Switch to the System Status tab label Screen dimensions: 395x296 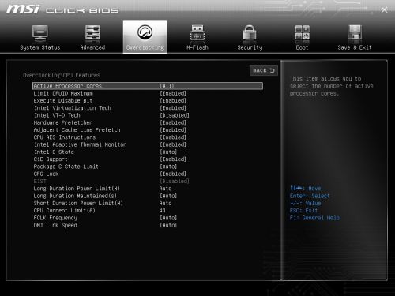40,47
